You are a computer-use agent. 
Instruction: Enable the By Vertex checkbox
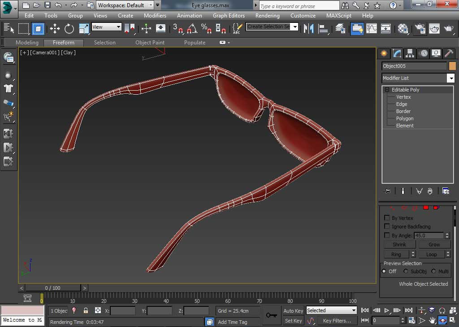pyautogui.click(x=387, y=218)
